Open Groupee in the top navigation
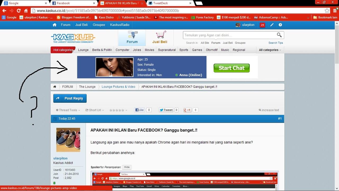 99,25
